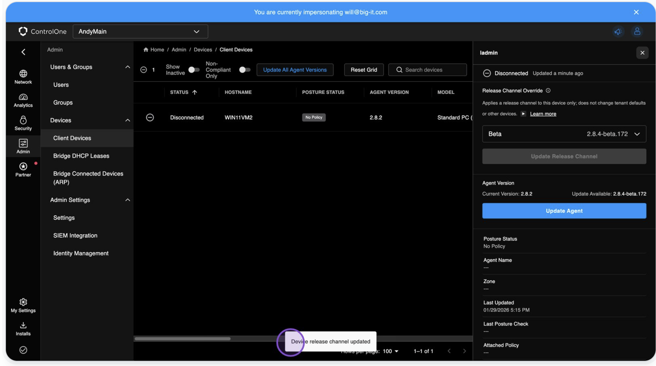The width and height of the screenshot is (656, 366).
Task: Open My Settings gear icon
Action: point(23,305)
